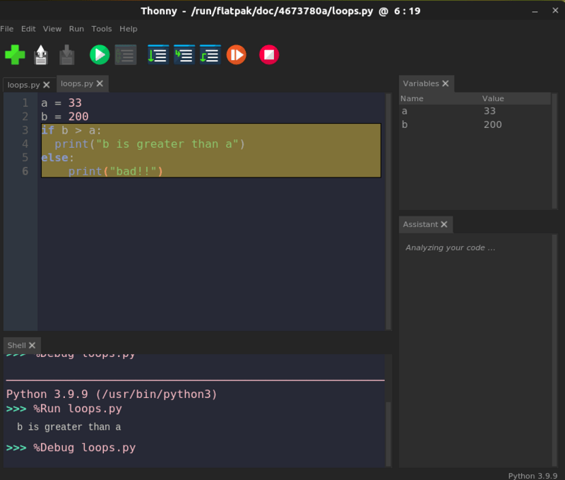Switch to the first loops.py tab
This screenshot has width=565, height=480.
click(x=23, y=85)
